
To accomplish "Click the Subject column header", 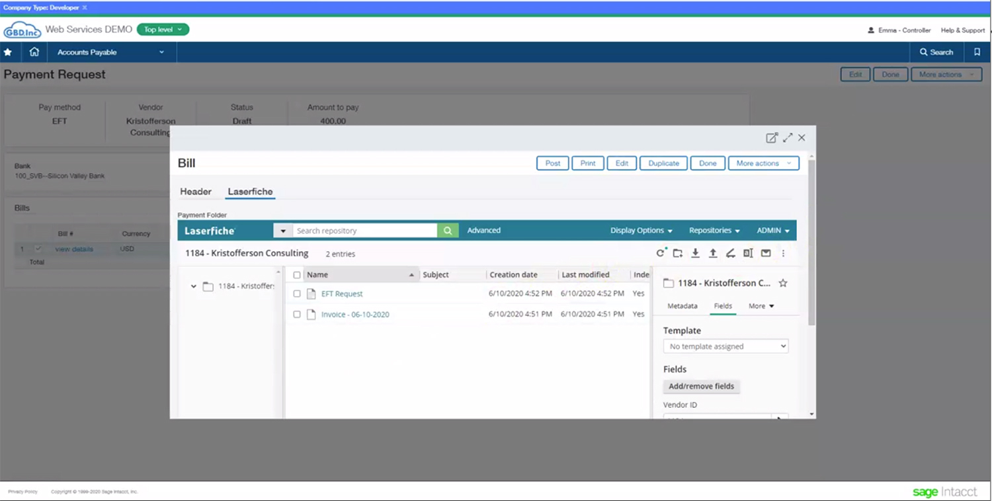I will pos(436,275).
